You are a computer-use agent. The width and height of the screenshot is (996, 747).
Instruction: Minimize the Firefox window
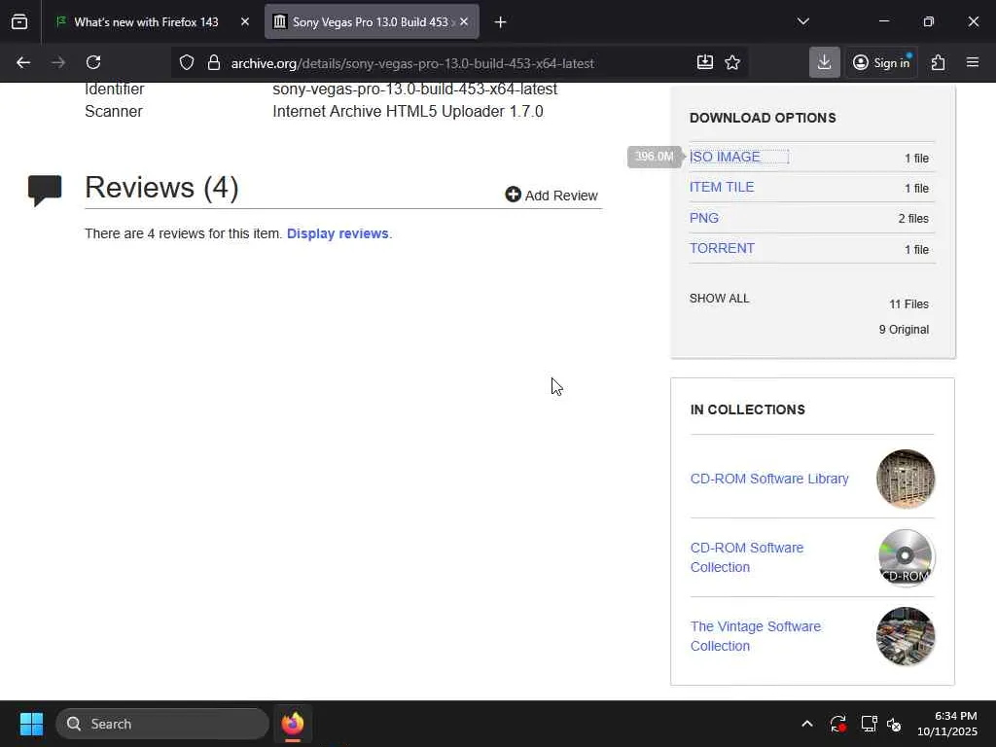coord(883,21)
